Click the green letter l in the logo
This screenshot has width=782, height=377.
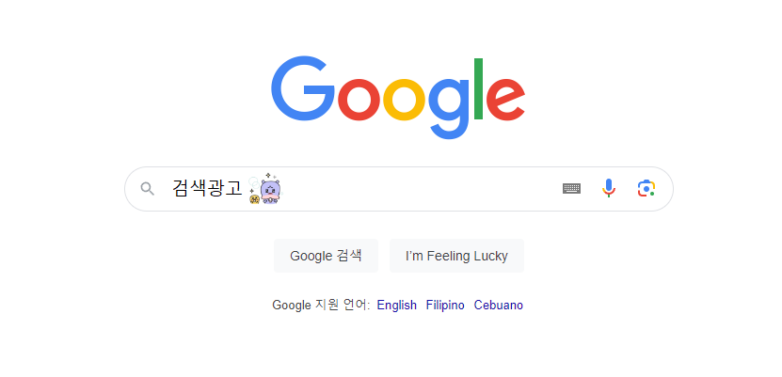click(478, 88)
